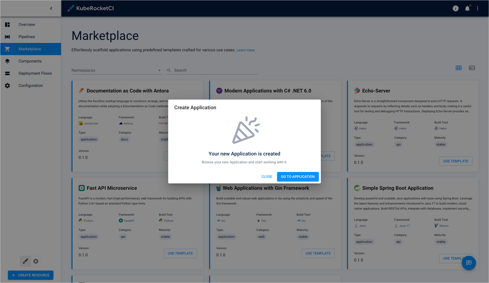Click GO TO APPLICATION in the dialog
This screenshot has width=489, height=283.
pos(298,177)
